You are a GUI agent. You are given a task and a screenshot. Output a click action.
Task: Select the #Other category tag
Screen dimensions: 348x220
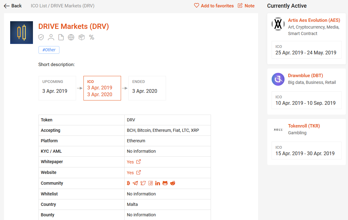click(49, 50)
